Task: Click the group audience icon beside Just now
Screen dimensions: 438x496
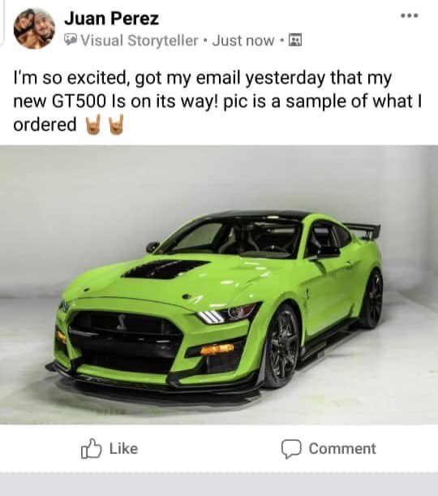Action: (295, 40)
